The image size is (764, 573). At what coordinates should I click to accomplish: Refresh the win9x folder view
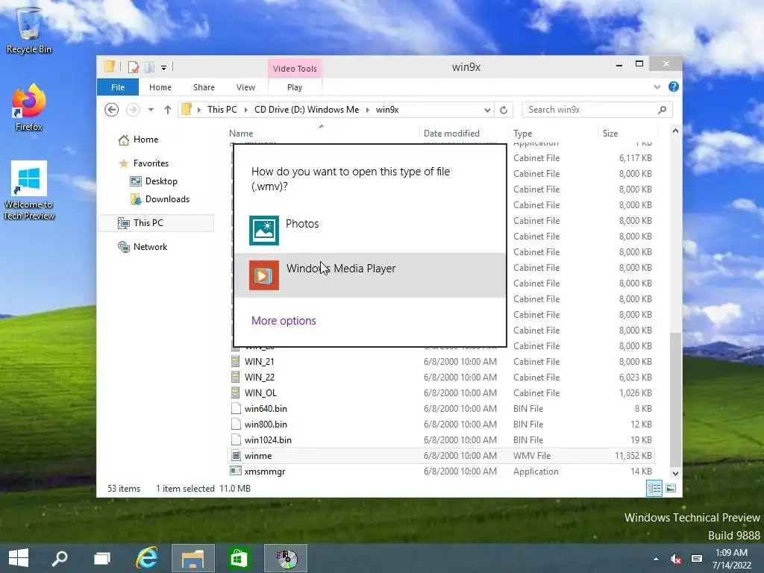tap(504, 110)
